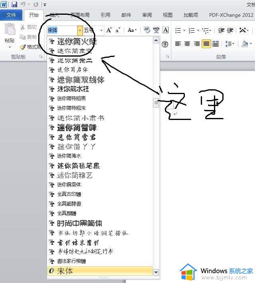This screenshot has width=255, height=283.
Task: Switch to the 邮件 ribbon tab
Action: coord(126,15)
